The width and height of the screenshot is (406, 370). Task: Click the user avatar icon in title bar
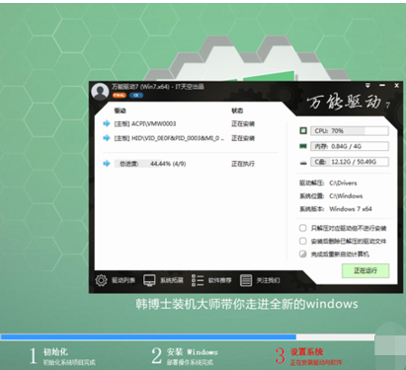pos(100,91)
